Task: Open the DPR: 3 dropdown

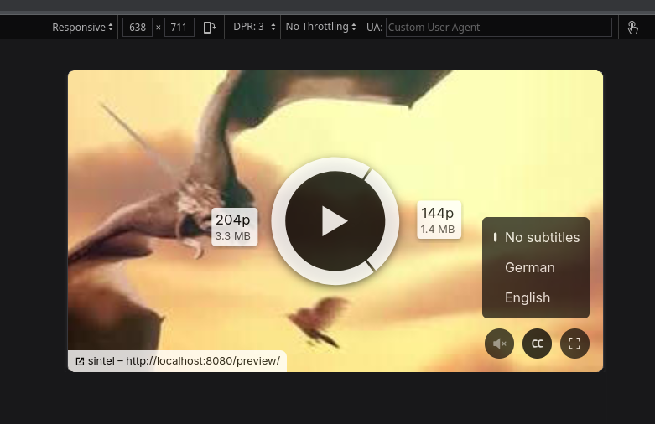Action: (x=254, y=27)
